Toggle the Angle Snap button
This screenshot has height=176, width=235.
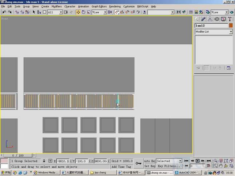point(122,12)
